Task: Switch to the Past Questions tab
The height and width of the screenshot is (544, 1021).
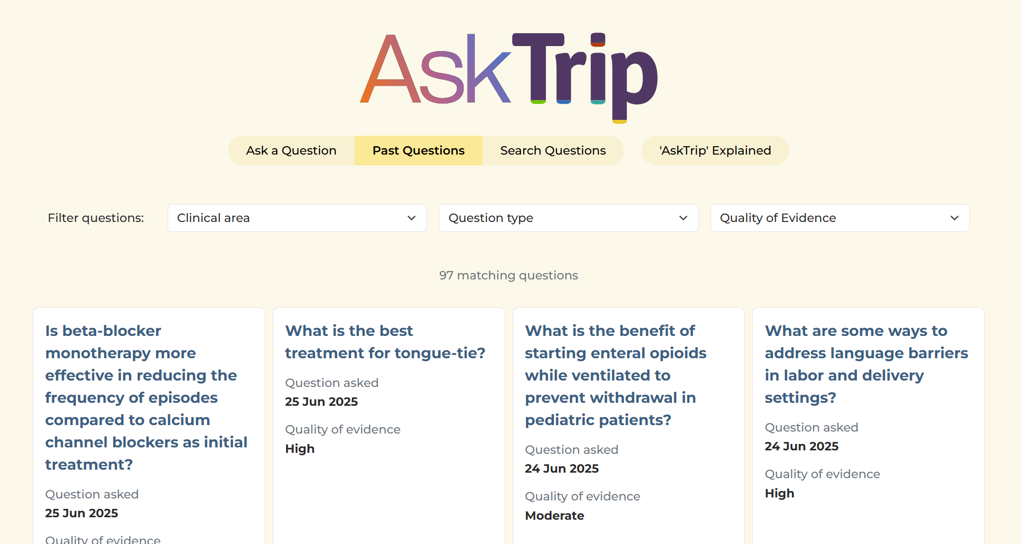Action: point(418,150)
